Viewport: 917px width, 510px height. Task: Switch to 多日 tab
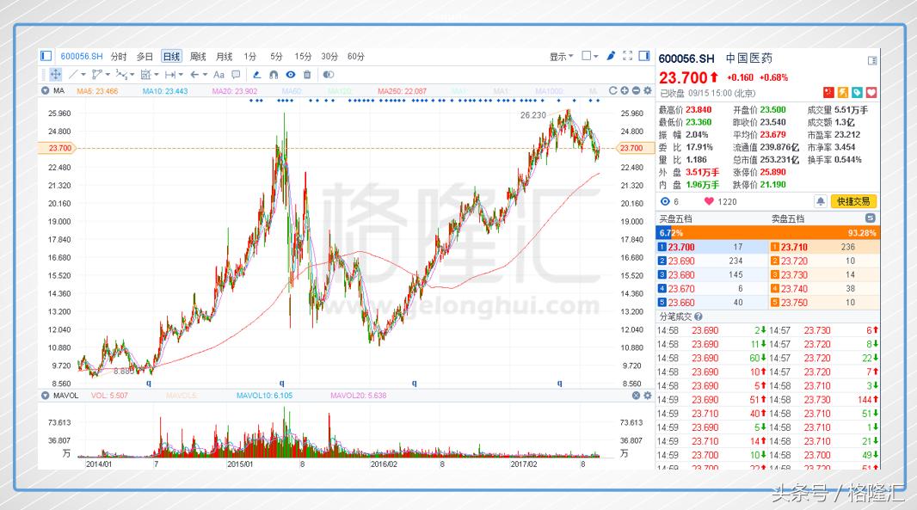pyautogui.click(x=145, y=56)
